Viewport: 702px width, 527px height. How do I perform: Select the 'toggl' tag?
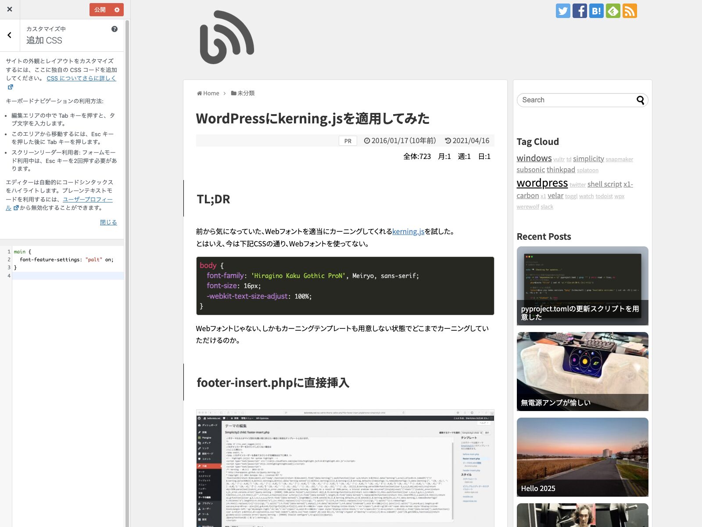click(571, 196)
